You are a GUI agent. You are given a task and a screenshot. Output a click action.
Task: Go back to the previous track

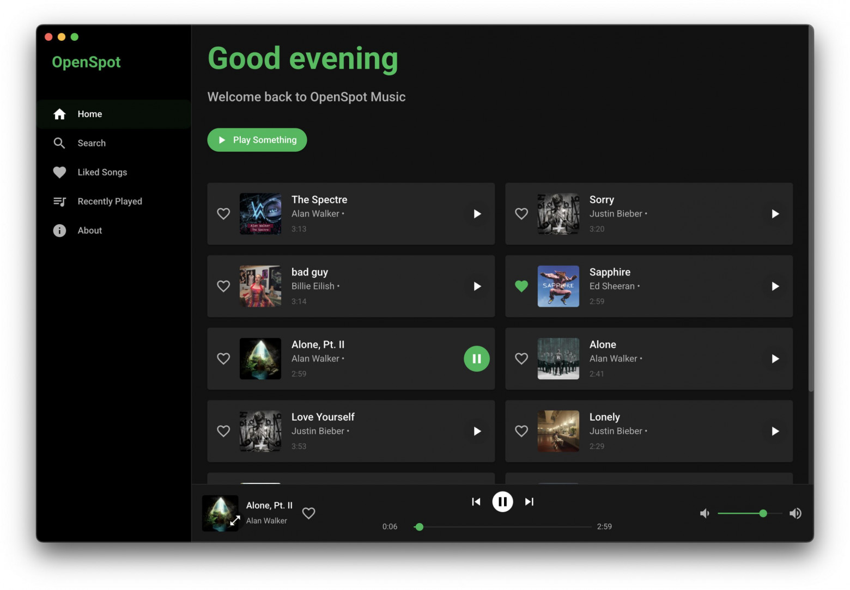pyautogui.click(x=476, y=502)
